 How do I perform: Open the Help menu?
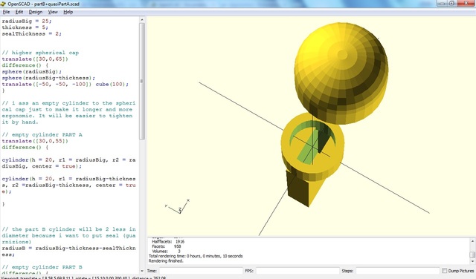68,12
